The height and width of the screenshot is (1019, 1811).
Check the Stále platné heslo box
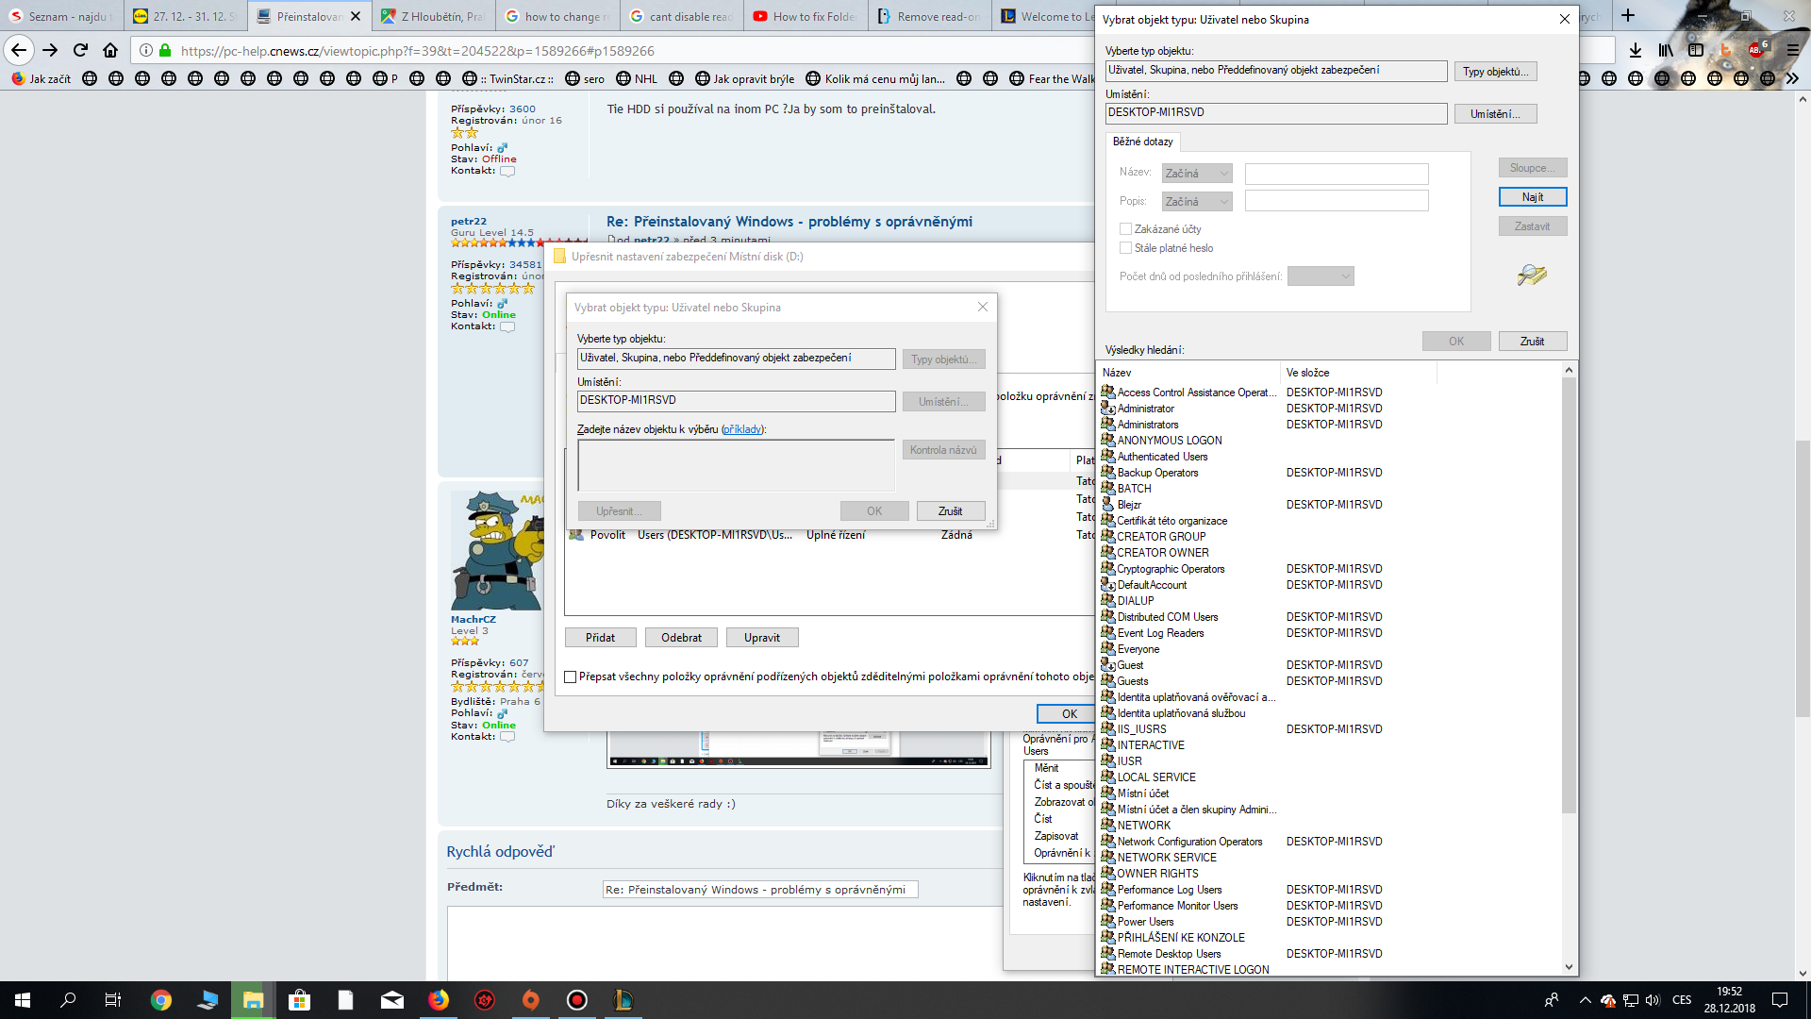pos(1125,248)
